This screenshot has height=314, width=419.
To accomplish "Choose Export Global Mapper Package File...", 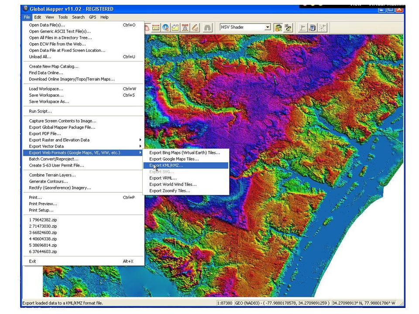I will [83, 127].
